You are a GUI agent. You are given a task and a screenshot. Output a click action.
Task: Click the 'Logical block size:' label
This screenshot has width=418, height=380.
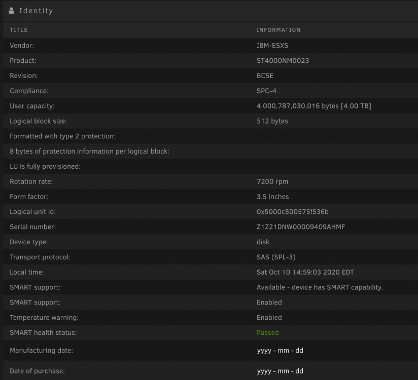click(x=38, y=121)
